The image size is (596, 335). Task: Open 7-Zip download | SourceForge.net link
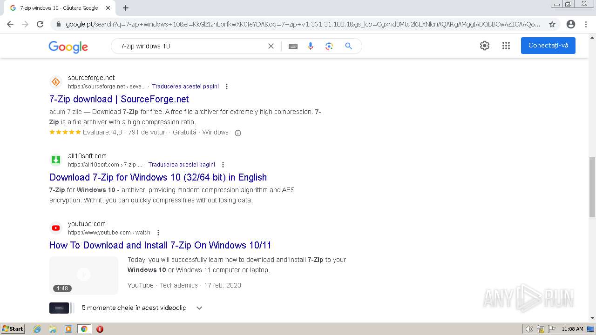[119, 99]
